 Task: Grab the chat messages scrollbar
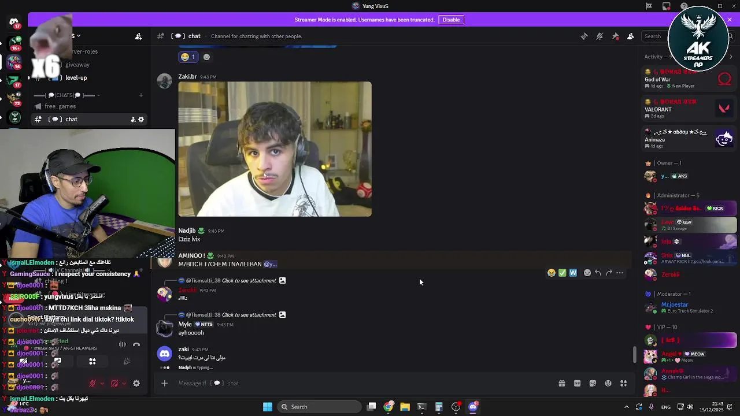[x=635, y=355]
